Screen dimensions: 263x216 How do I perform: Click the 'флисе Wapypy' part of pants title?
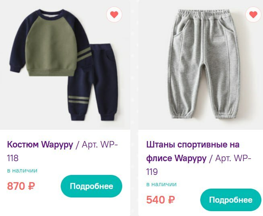[176, 158]
